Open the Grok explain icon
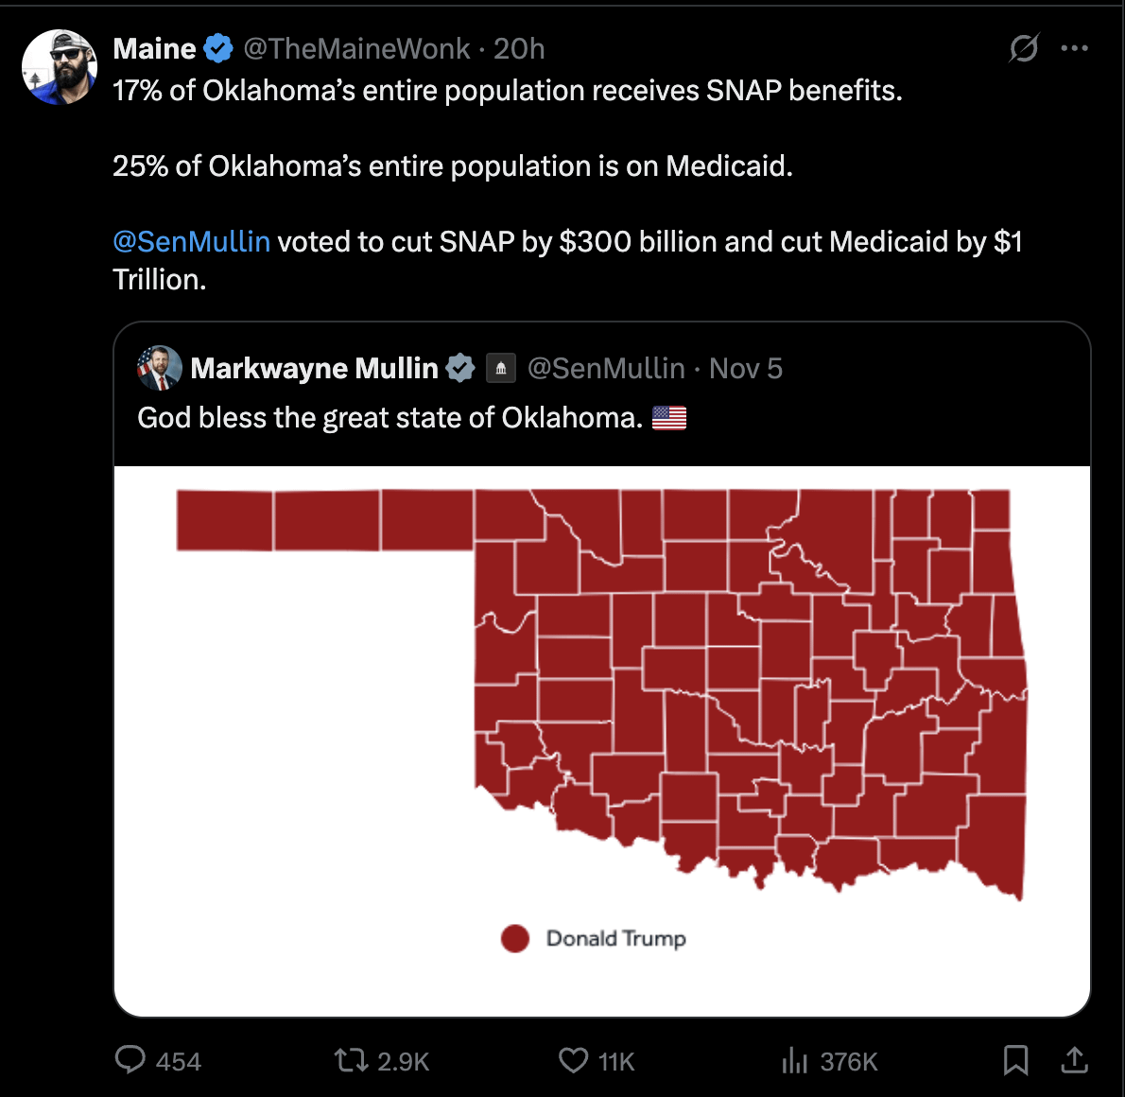Viewport: 1125px width, 1097px height. pos(1024,48)
